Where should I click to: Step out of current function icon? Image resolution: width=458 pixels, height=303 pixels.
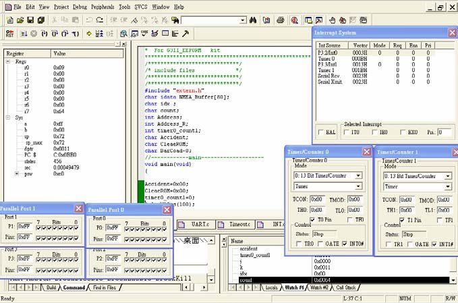65,34
